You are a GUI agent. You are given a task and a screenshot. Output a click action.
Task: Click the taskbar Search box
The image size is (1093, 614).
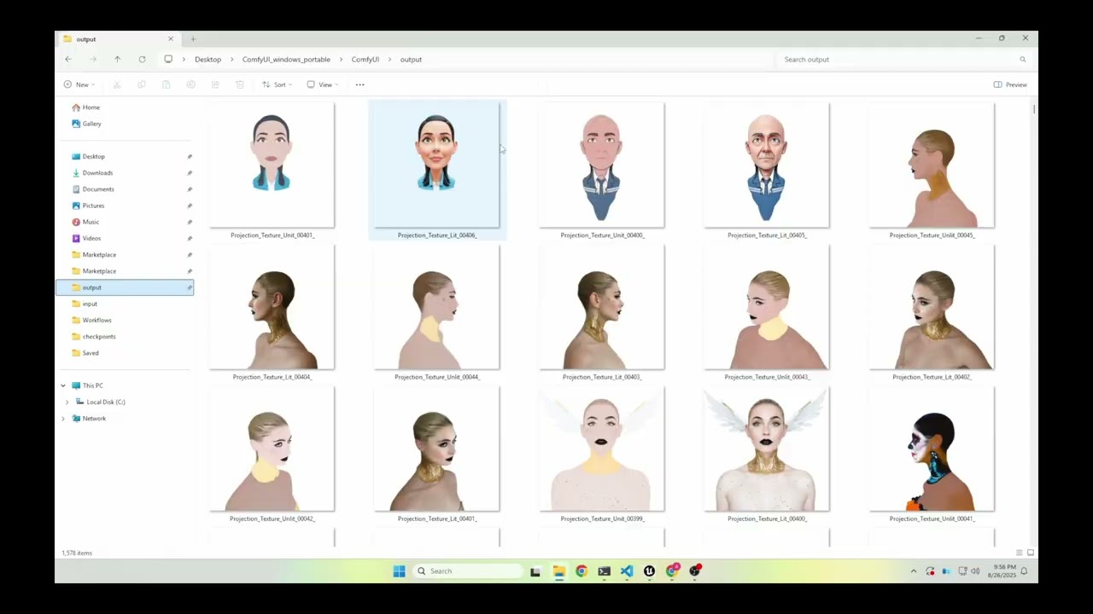[x=467, y=571]
